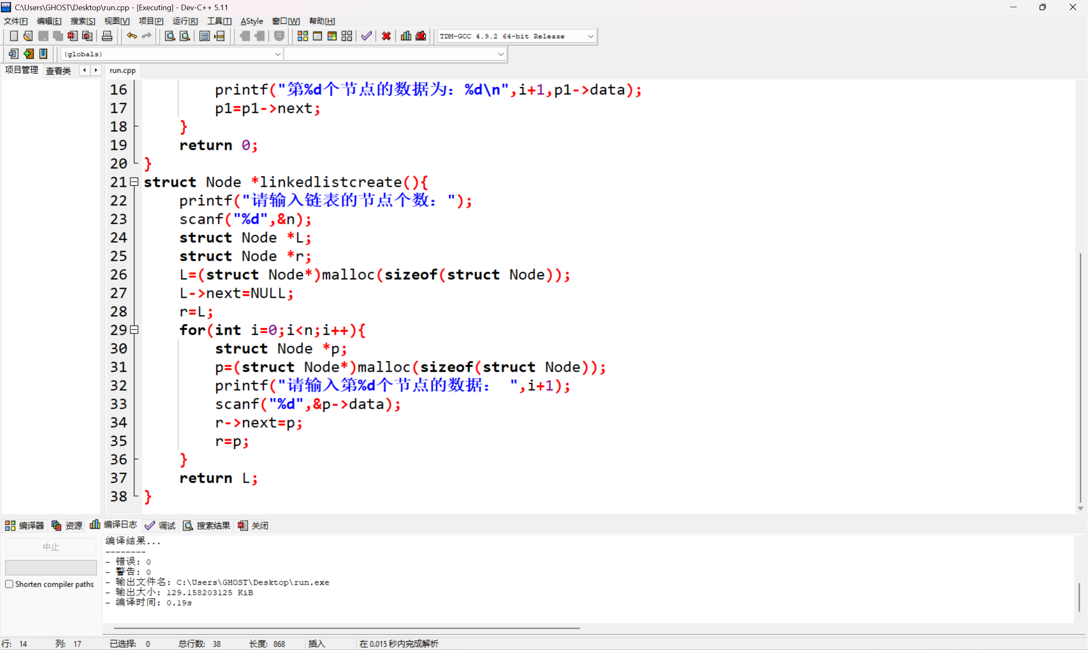1088x650 pixels.
Task: Click the purple checkmark syntax check icon
Action: tap(366, 36)
